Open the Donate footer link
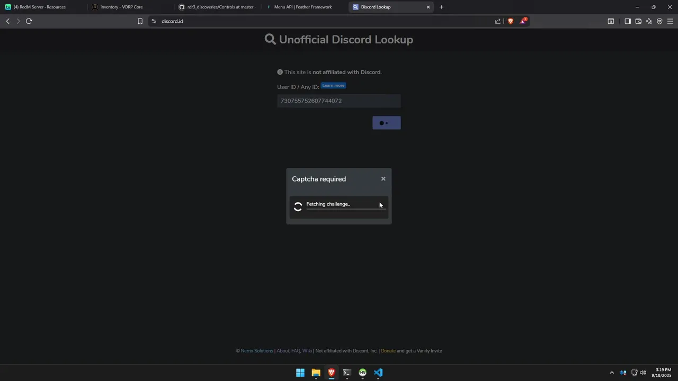The width and height of the screenshot is (678, 381). tap(388, 351)
